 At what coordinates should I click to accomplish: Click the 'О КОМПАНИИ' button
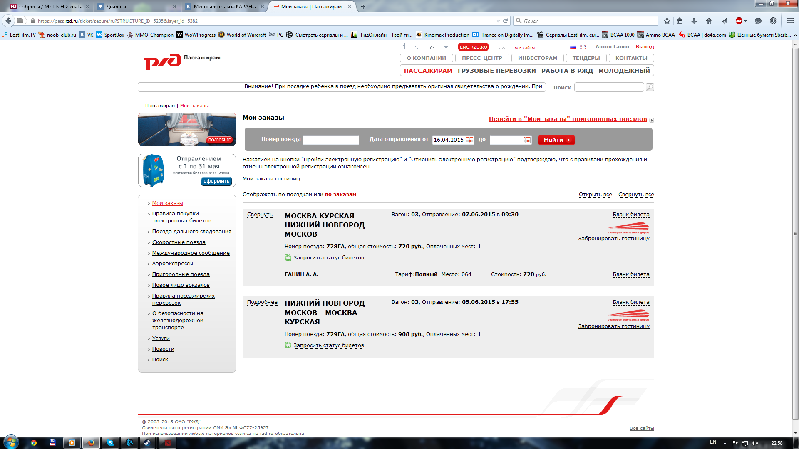426,58
